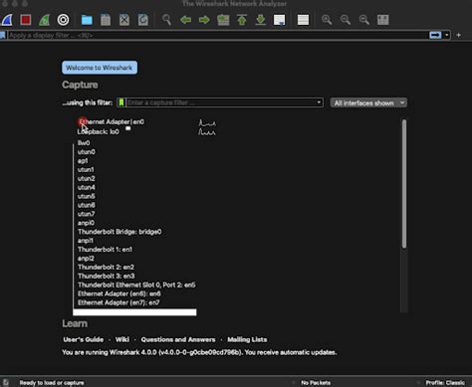Select utun5 interface row
472x387 pixels.
tap(87, 196)
